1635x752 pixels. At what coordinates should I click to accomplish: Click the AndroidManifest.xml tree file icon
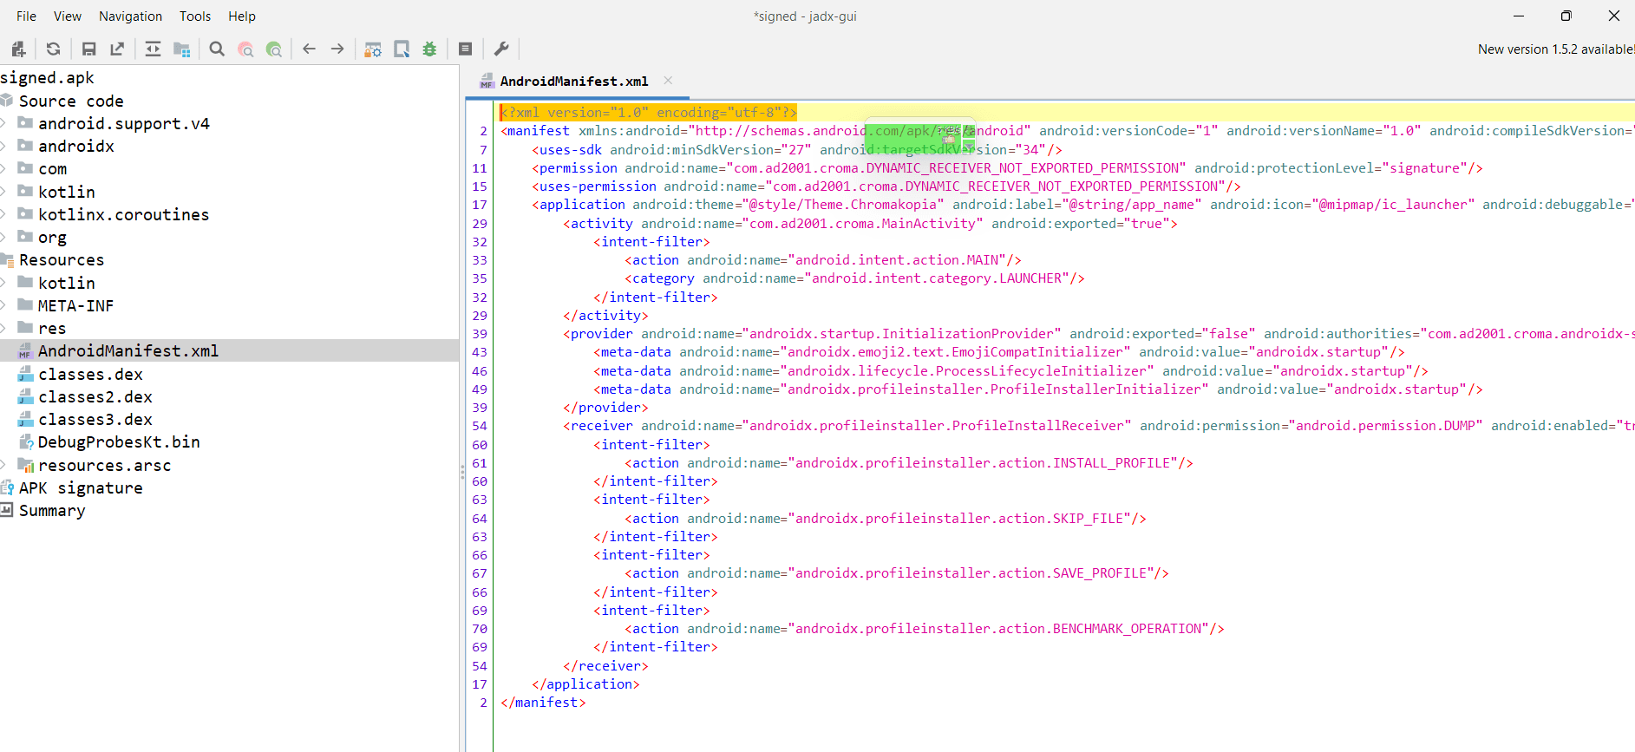pos(25,350)
